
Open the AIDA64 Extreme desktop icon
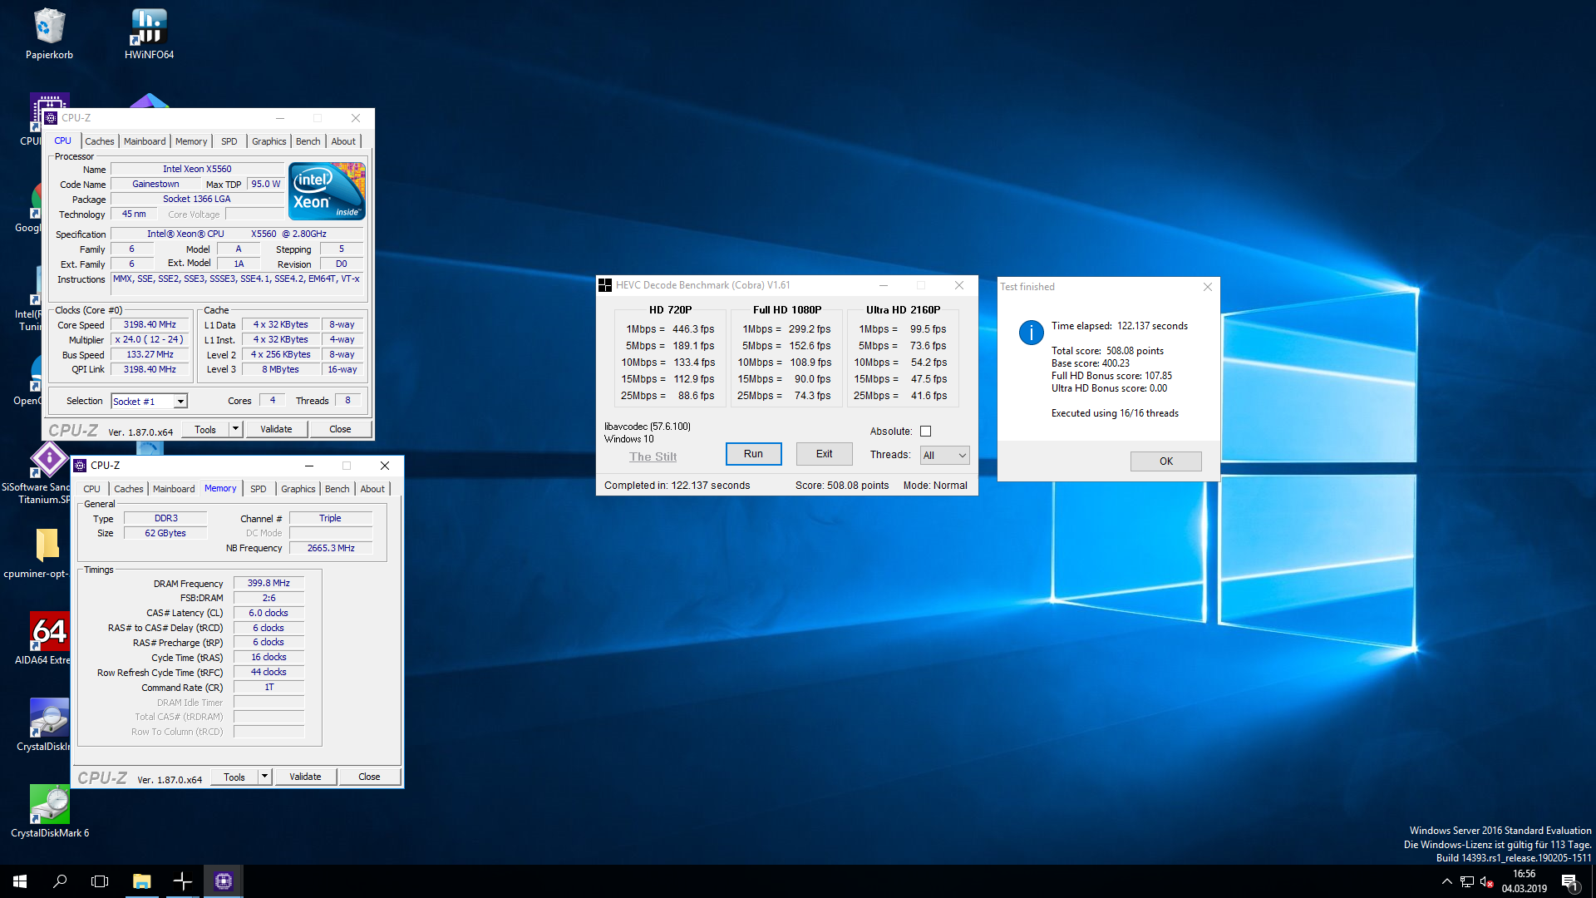(49, 639)
